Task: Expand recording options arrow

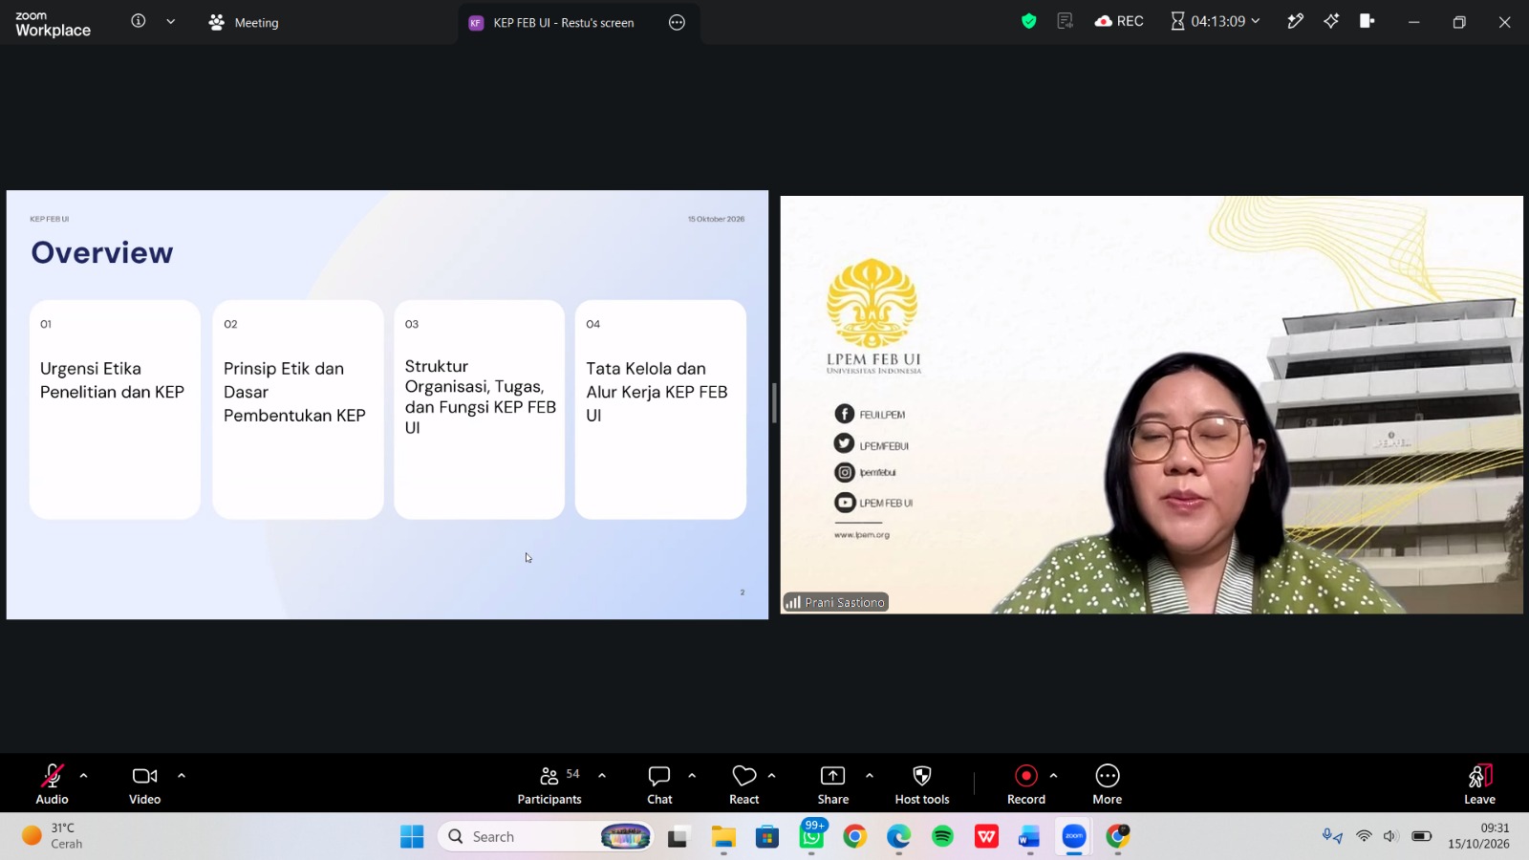Action: [x=1054, y=776]
